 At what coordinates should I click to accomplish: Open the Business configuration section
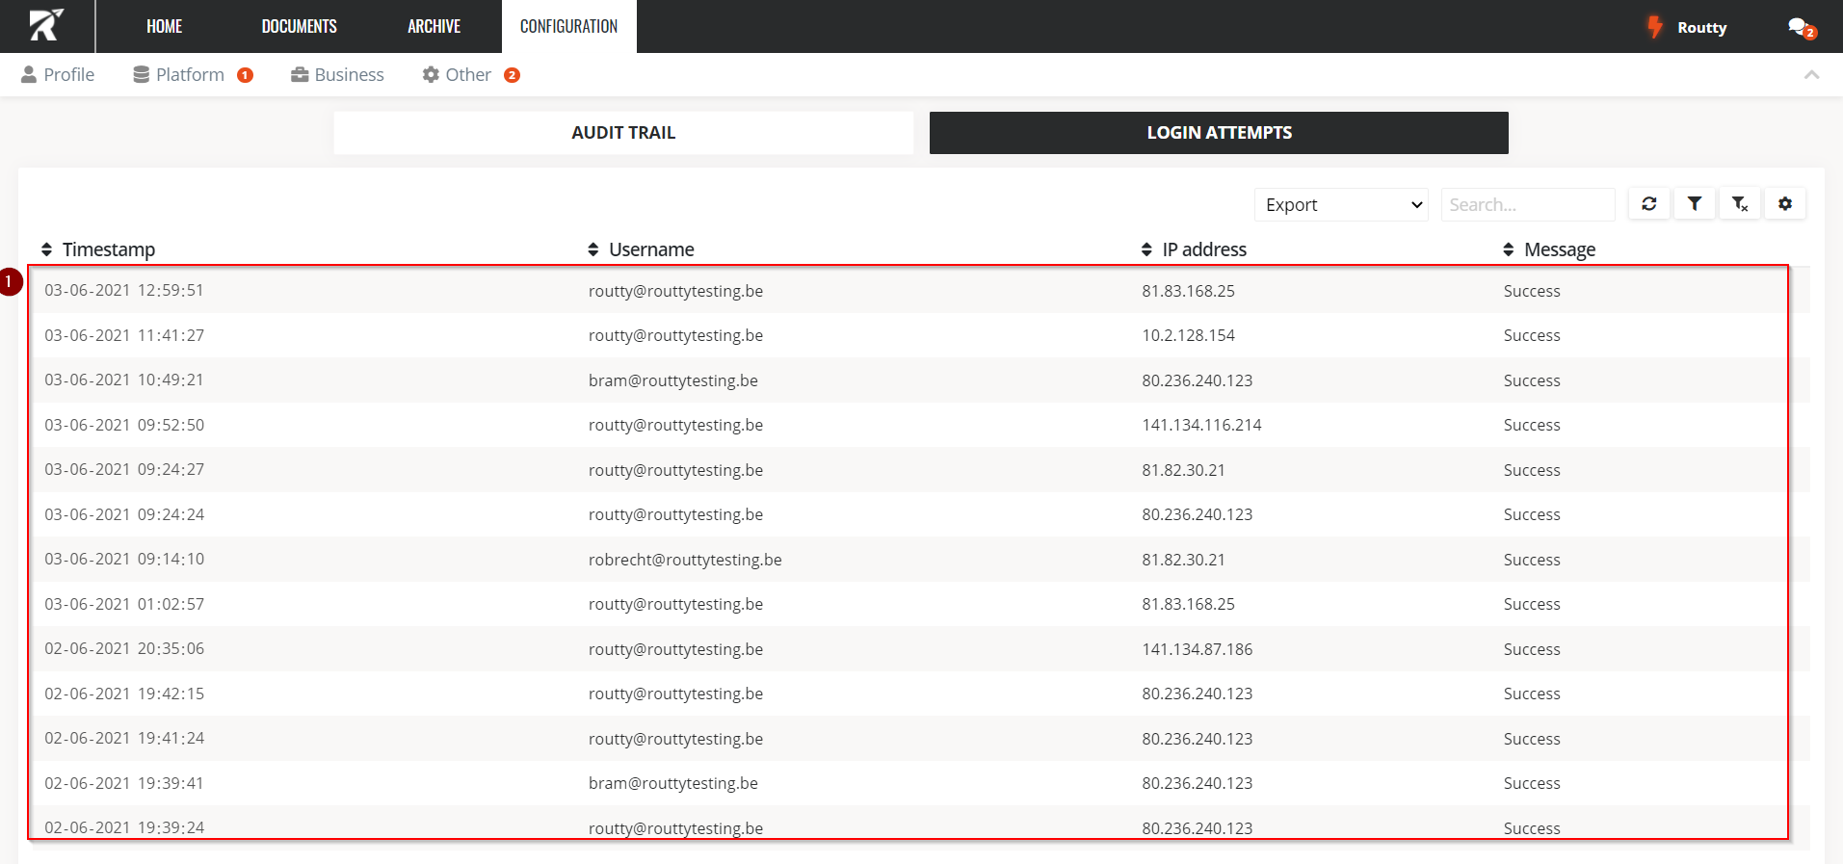tap(338, 75)
